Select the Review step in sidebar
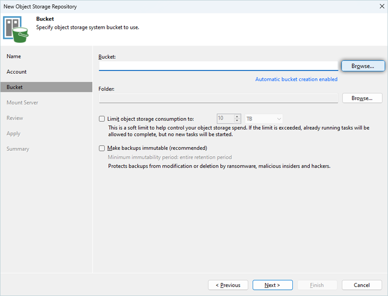Viewport: 388px width, 296px height. pos(15,118)
